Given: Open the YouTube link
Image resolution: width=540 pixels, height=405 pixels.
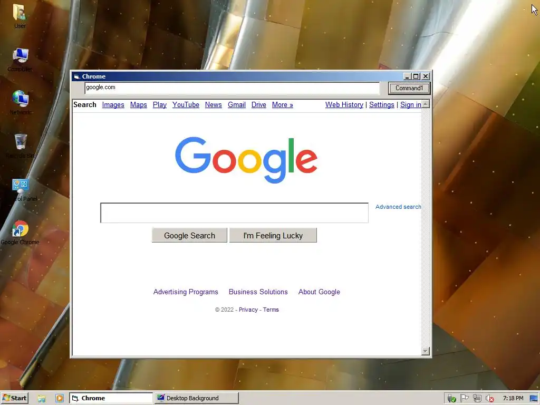Looking at the screenshot, I should pos(186,105).
